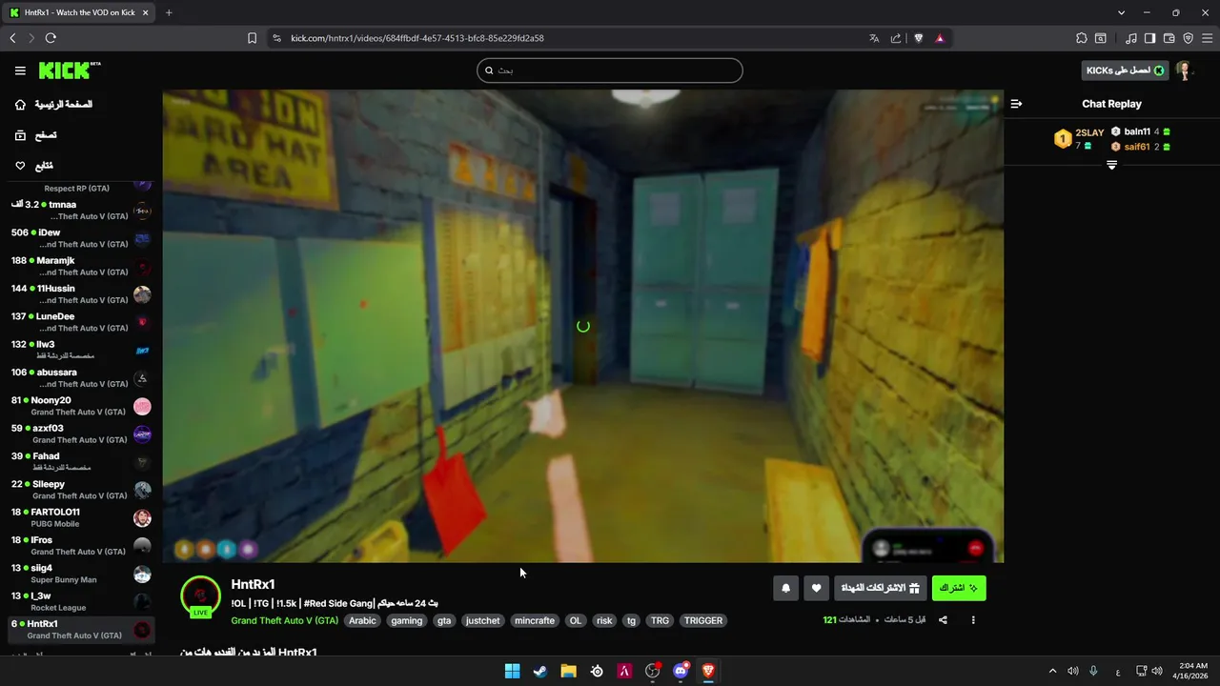Reload the page
Image resolution: width=1220 pixels, height=686 pixels.
pos(51,38)
